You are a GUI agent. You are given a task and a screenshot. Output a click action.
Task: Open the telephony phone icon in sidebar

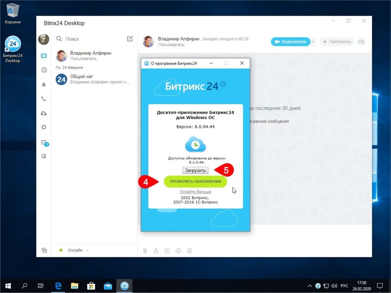(44, 99)
